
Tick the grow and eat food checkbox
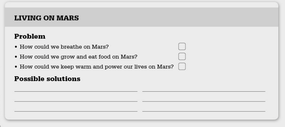click(x=182, y=56)
